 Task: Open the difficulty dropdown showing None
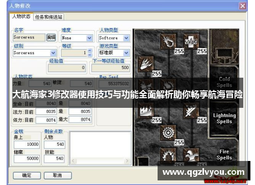[x=77, y=38]
